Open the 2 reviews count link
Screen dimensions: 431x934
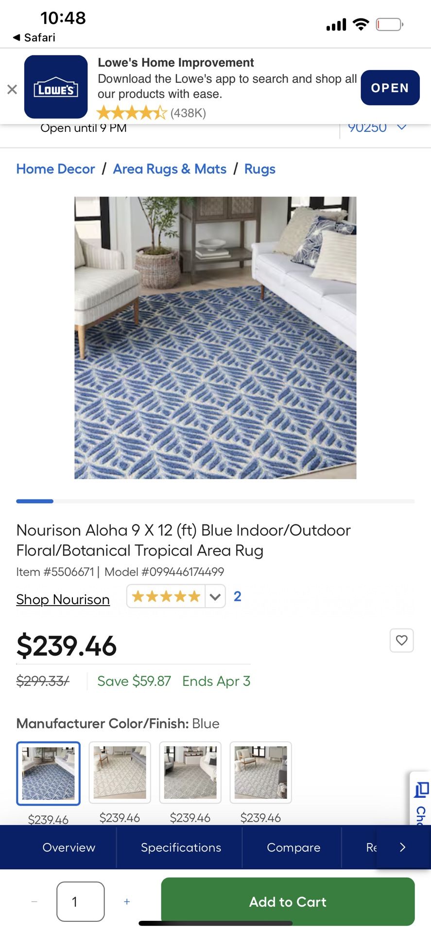(x=237, y=596)
